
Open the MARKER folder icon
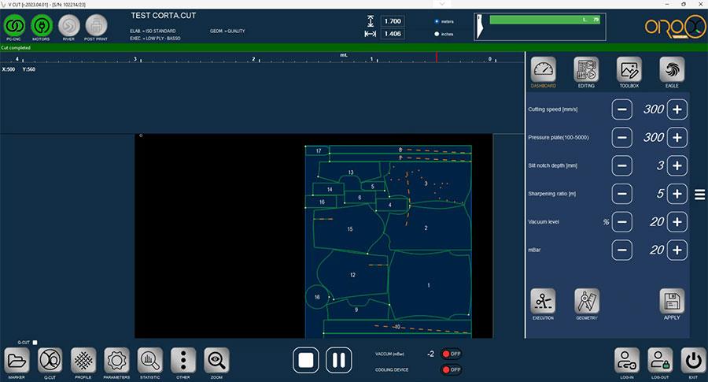click(x=17, y=360)
